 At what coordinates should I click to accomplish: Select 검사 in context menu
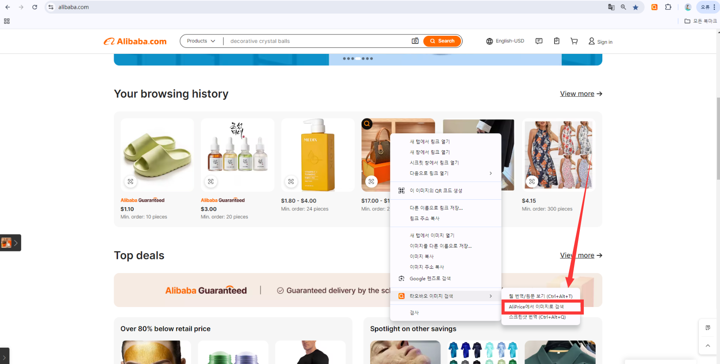tap(446, 313)
